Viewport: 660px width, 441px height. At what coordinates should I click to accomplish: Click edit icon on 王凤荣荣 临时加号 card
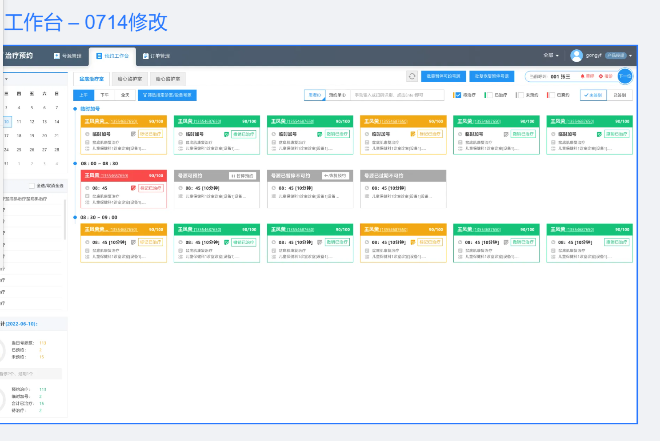click(133, 134)
